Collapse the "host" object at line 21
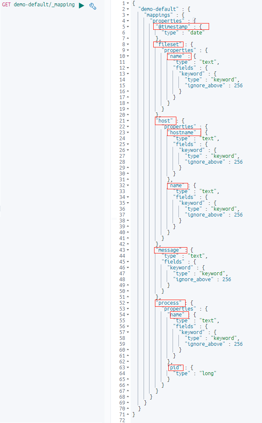This screenshot has width=262, height=423. (x=128, y=121)
